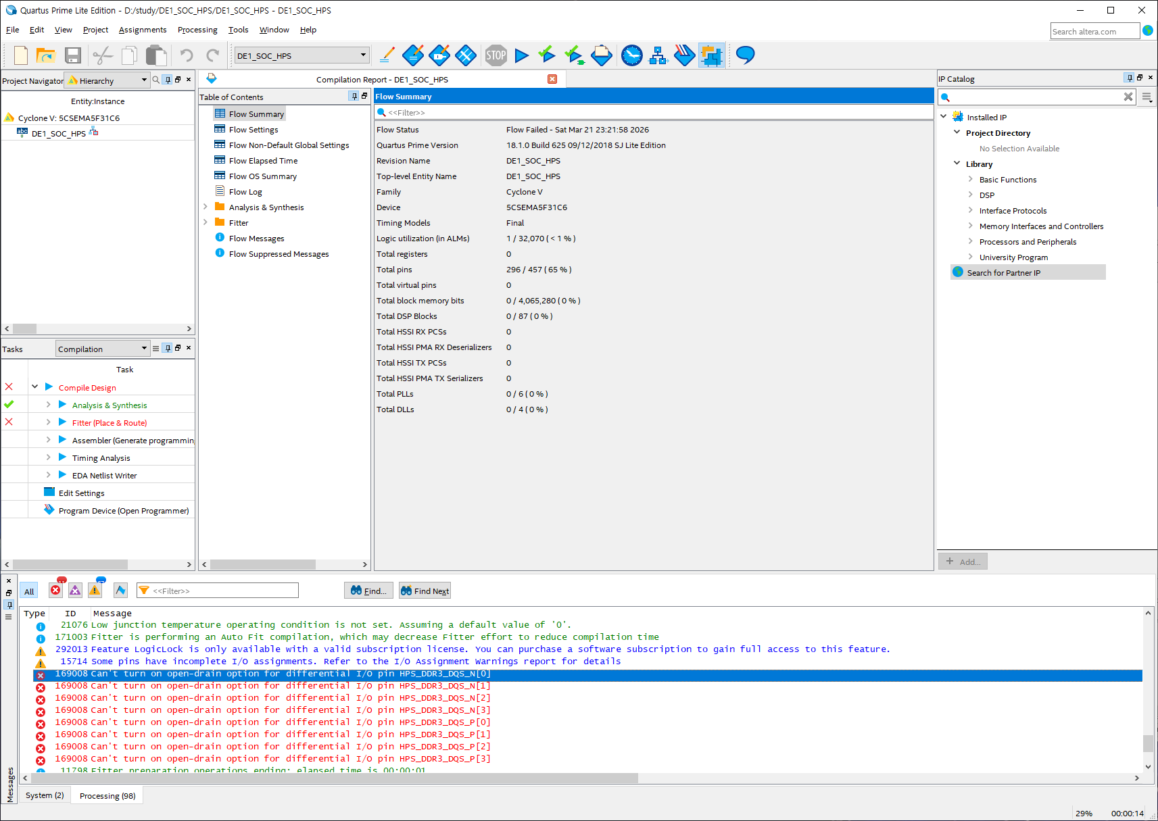Select Edit Settings task
Screen dimensions: 1158x821
pyautogui.click(x=81, y=493)
